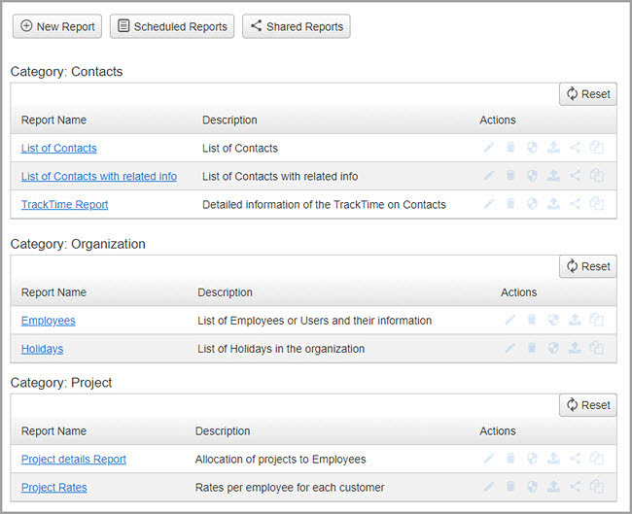
Task: Click the copy icon for Project Rates
Action: tap(597, 487)
